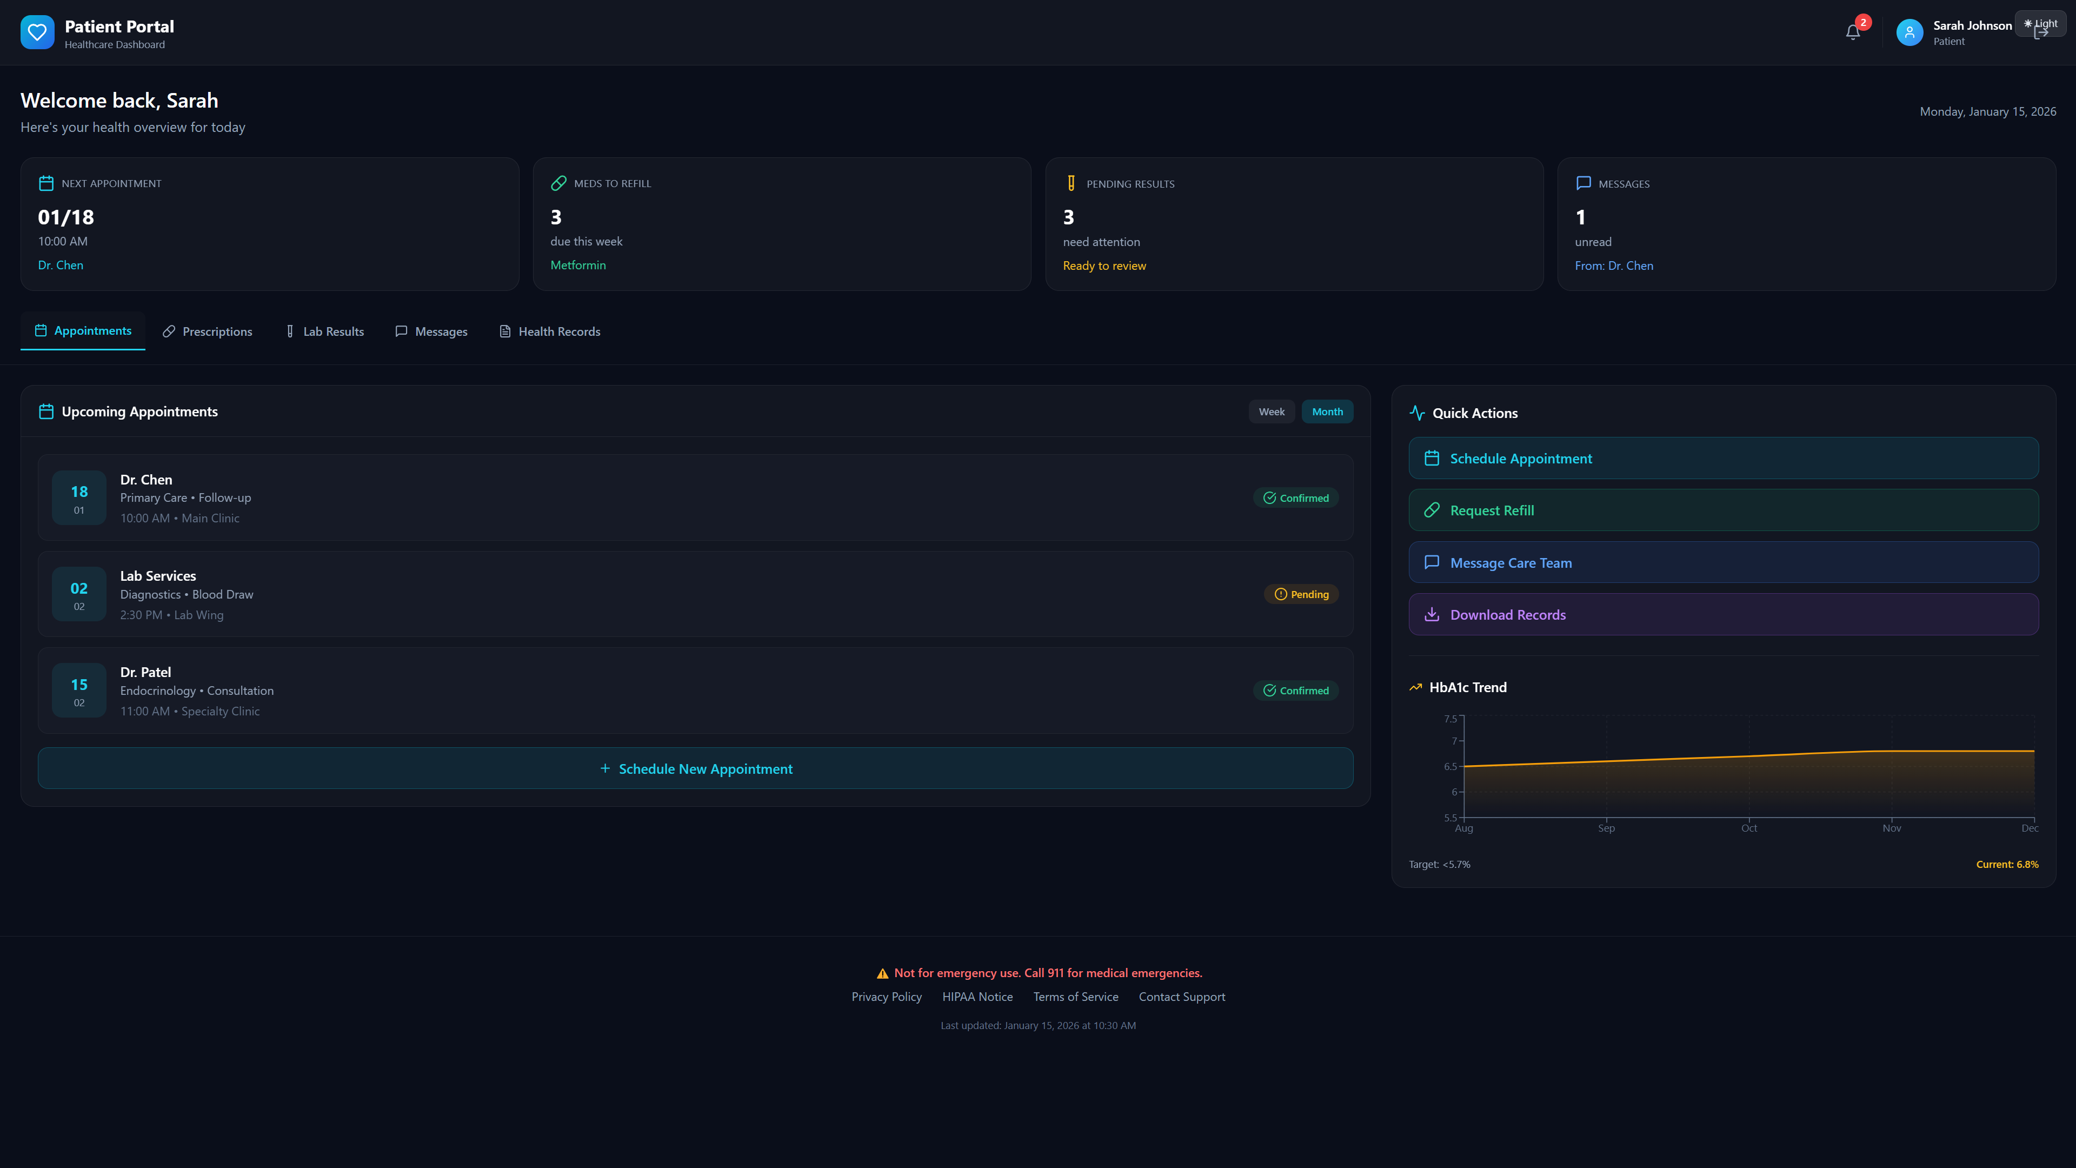The height and width of the screenshot is (1168, 2076).
Task: Open the notification bell
Action: point(1852,32)
